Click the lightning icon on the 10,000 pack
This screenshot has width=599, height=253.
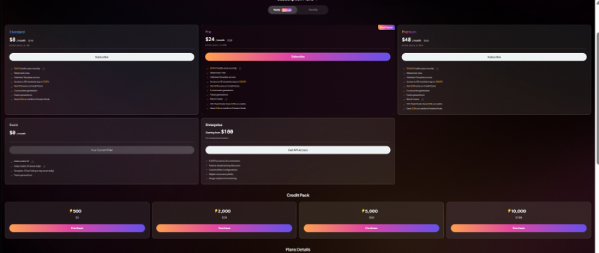509,211
